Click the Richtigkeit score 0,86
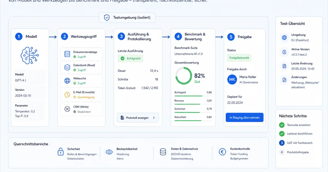This screenshot has height=172, width=328. point(209,92)
